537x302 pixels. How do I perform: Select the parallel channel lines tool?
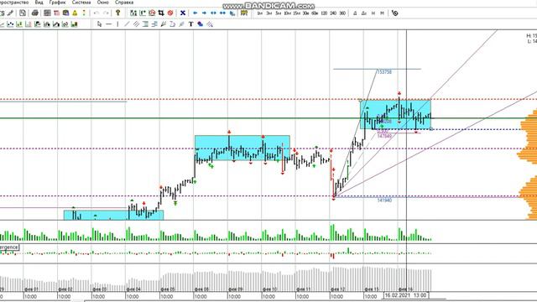(x=136, y=24)
